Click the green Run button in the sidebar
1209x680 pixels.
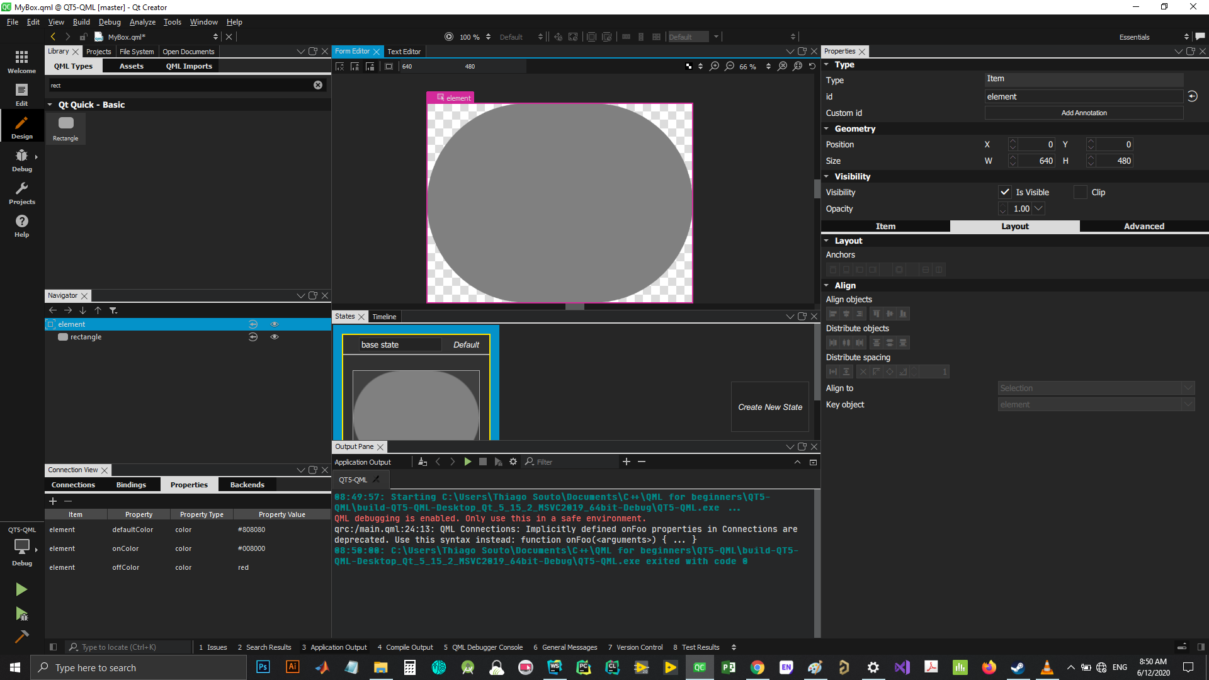[21, 589]
